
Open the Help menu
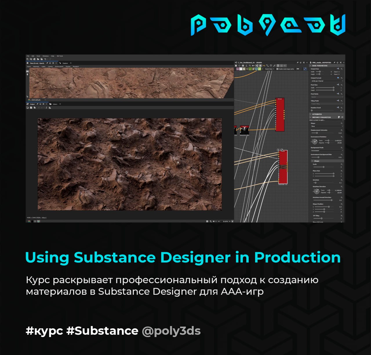click(x=53, y=56)
